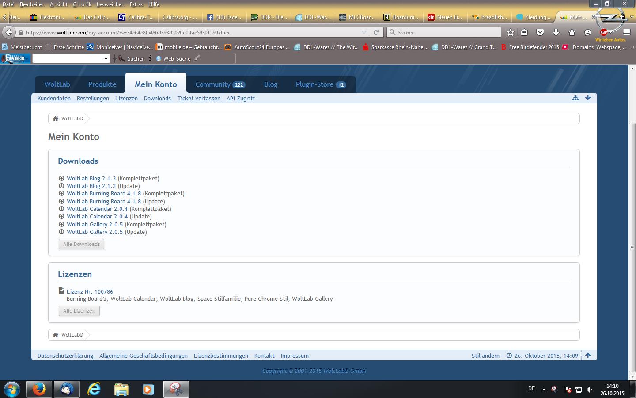Click the scroll-to-top arrow in the footer
636x398 pixels.
point(588,356)
